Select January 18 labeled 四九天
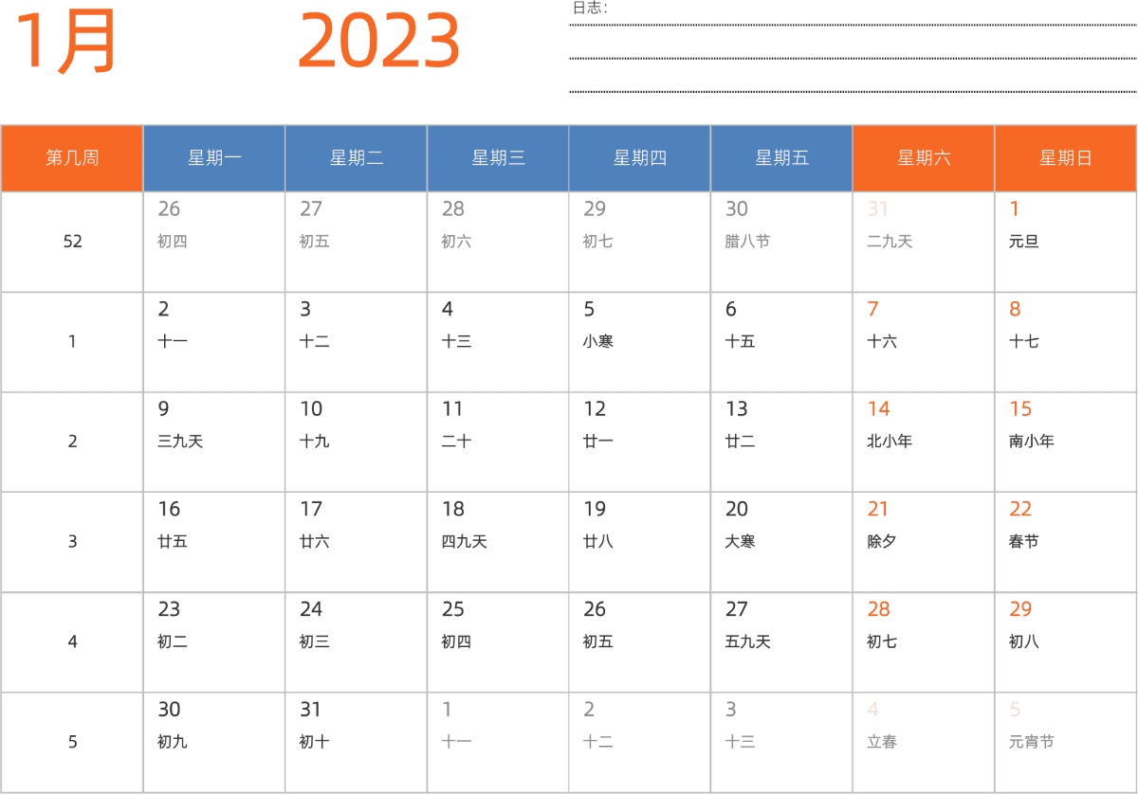1138x794 pixels. point(498,543)
